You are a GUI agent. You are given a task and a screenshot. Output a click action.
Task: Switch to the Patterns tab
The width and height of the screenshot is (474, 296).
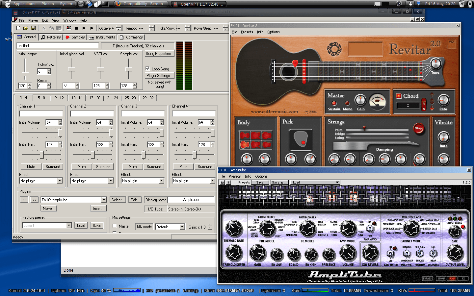(51, 37)
